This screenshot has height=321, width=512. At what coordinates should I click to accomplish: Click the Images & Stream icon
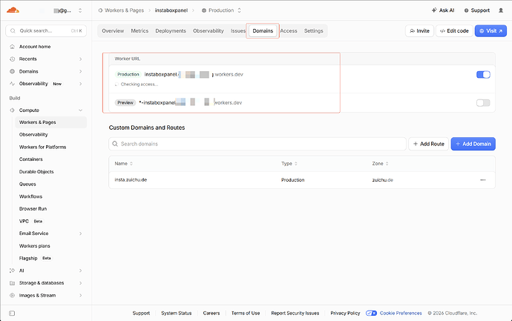(13, 295)
